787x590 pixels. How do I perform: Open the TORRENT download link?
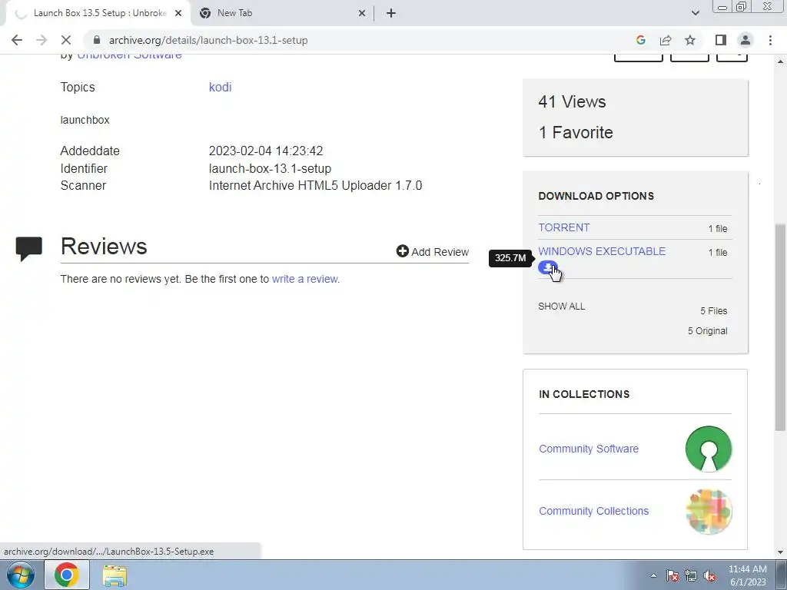pos(563,227)
